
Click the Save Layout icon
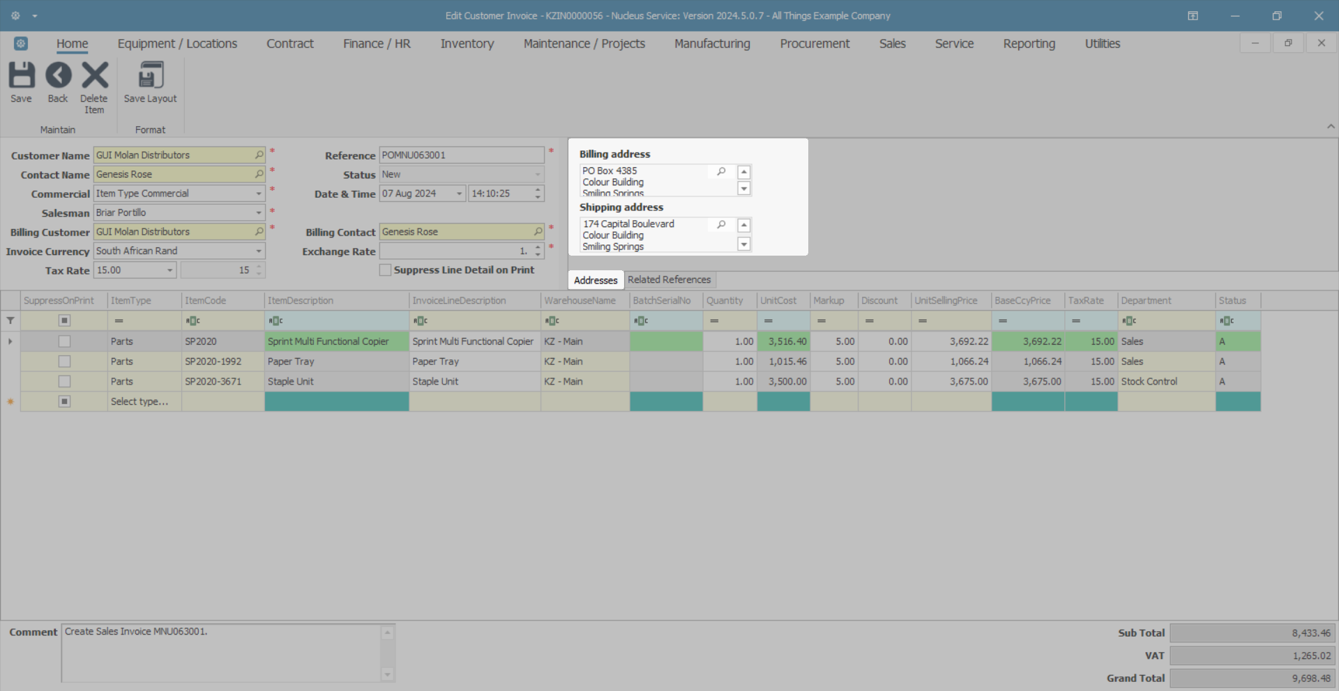(151, 75)
